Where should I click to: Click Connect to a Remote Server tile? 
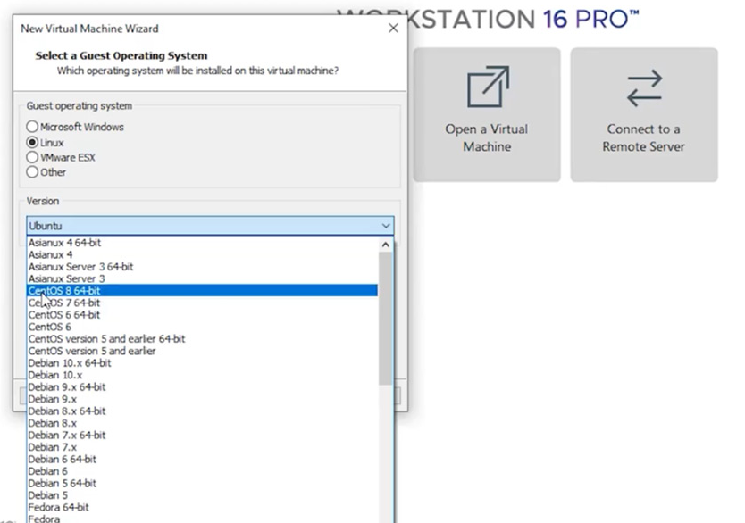click(x=644, y=114)
